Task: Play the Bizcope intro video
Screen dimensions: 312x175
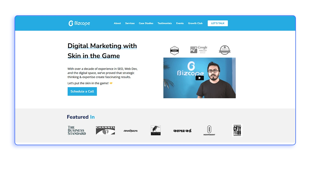Action: pos(199,78)
